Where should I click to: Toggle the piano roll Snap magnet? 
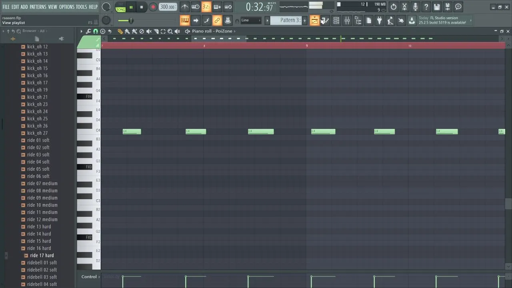[95, 31]
